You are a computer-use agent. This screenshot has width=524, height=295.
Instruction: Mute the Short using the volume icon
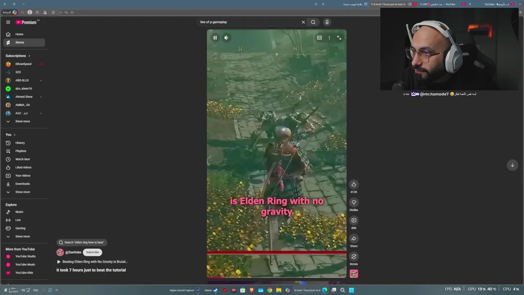[226, 38]
